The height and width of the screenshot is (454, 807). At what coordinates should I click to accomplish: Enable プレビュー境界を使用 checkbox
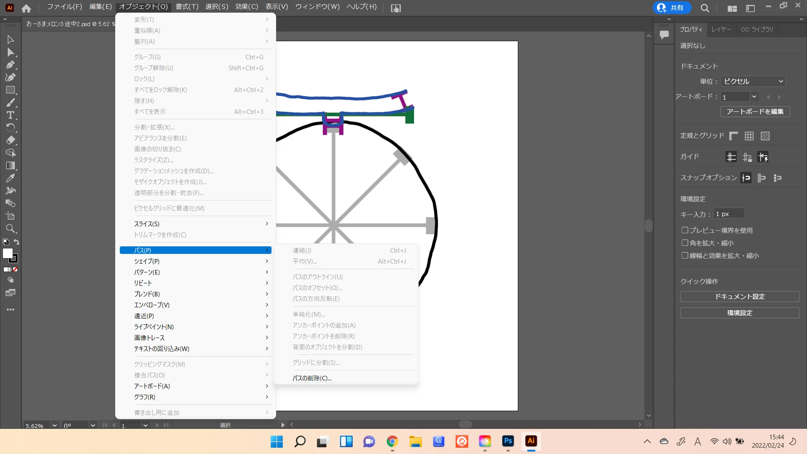[x=685, y=230]
